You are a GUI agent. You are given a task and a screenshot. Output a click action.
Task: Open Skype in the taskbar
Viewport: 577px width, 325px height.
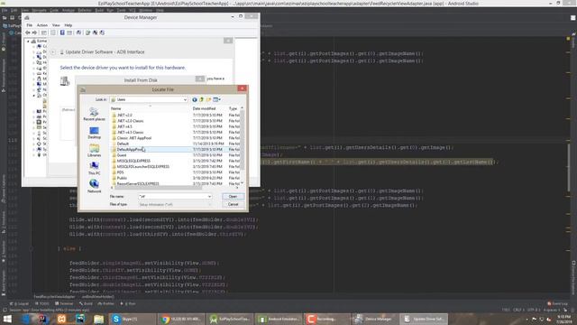pyautogui.click(x=132, y=319)
